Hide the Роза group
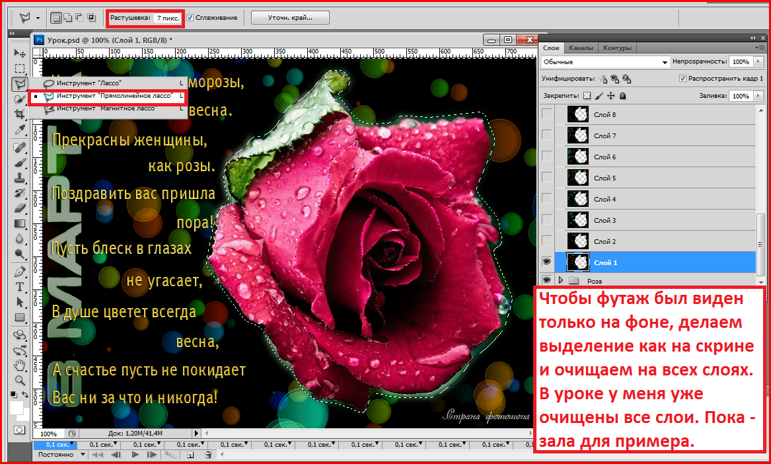 tap(546, 280)
